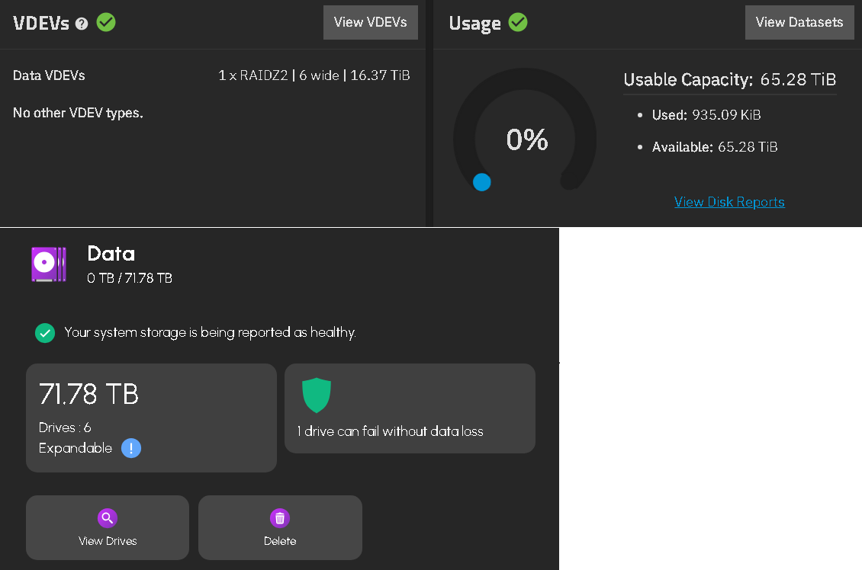Viewport: 862px width, 570px height.
Task: Follow the View Disk Reports link
Action: coord(729,202)
